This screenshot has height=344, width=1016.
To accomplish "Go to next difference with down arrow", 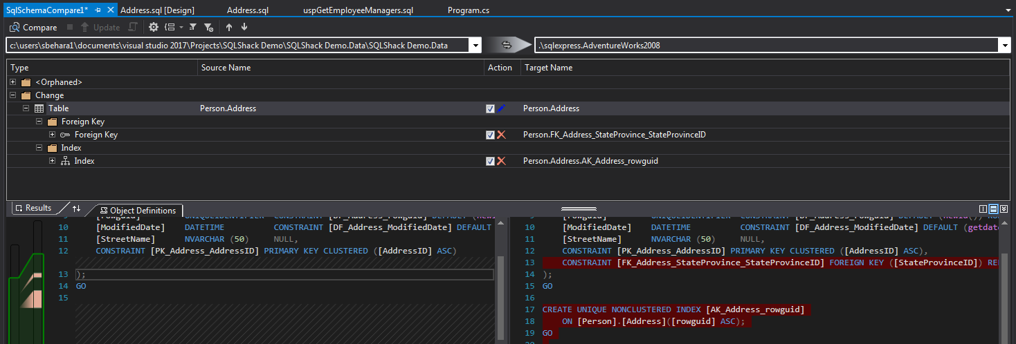I will click(x=244, y=28).
